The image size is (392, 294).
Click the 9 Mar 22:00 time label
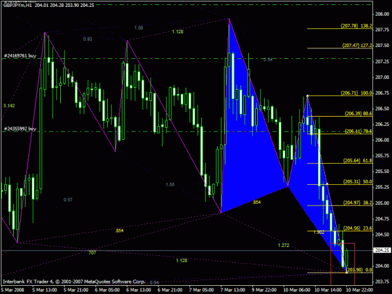(264, 290)
